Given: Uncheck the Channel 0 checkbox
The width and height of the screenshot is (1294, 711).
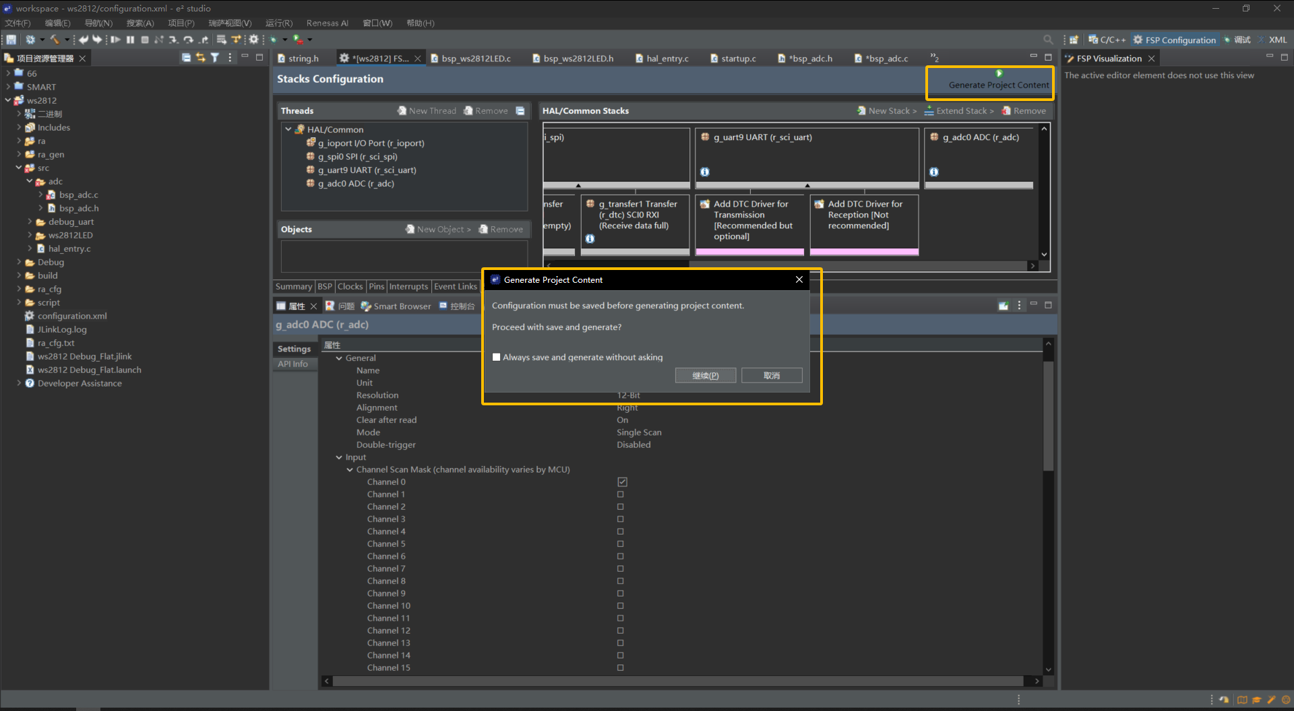Looking at the screenshot, I should 622,482.
